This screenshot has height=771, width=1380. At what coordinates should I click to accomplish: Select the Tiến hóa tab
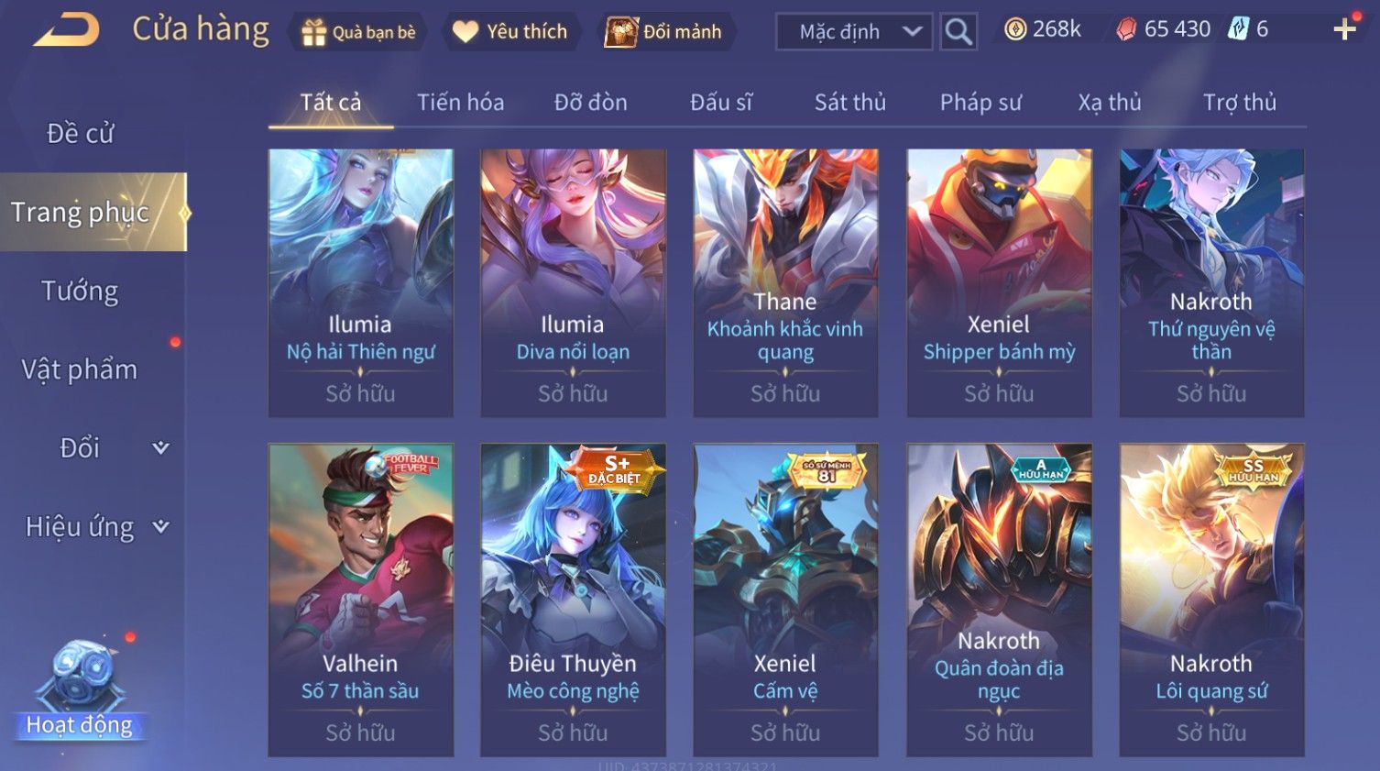point(460,103)
